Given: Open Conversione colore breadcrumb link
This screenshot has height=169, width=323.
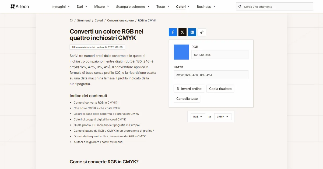Looking at the screenshot, I should (x=120, y=20).
